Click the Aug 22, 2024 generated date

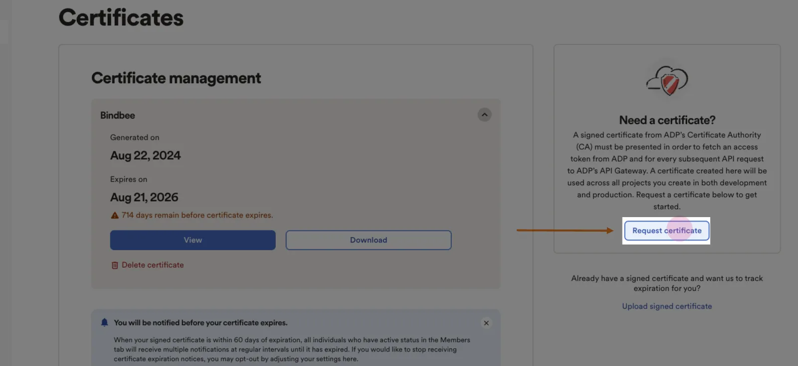pos(145,155)
